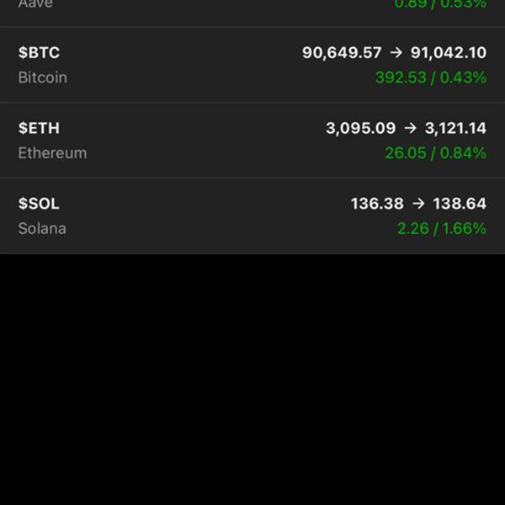Image resolution: width=505 pixels, height=505 pixels.
Task: Select Solana's current price 138.64
Action: pos(460,204)
